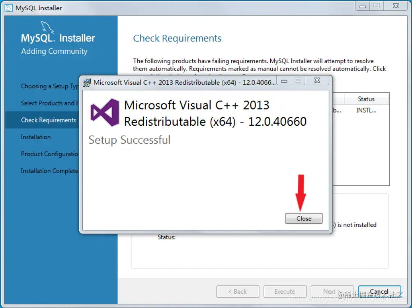The width and height of the screenshot is (412, 308).
Task: Minimize the Visual C++ Redistributable dialog
Action: point(284,80)
